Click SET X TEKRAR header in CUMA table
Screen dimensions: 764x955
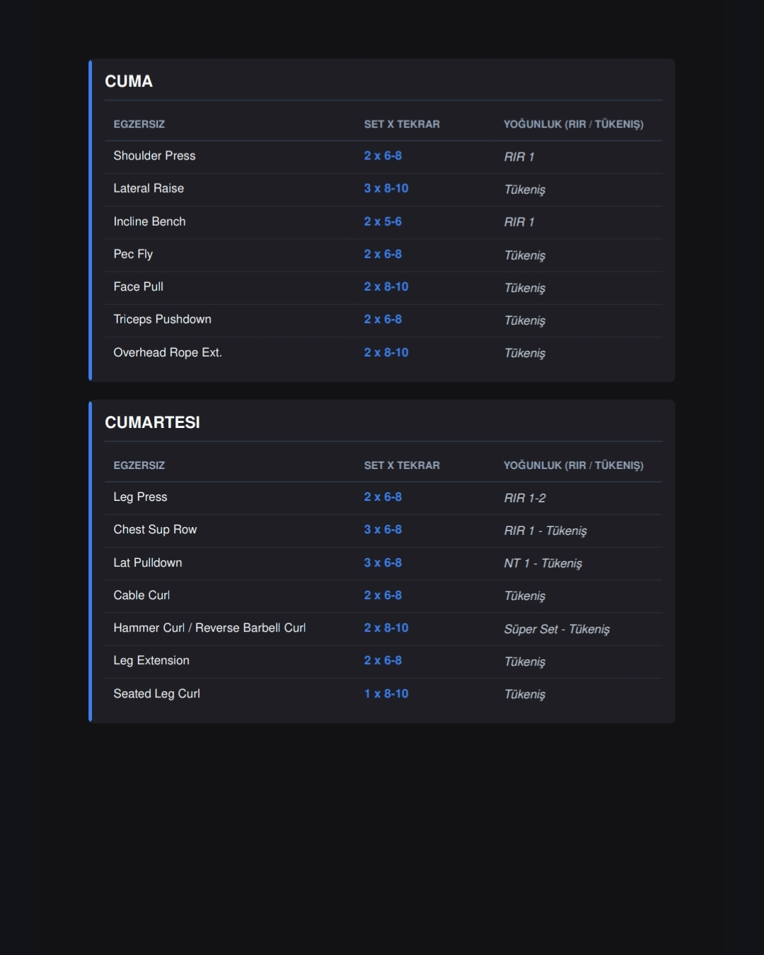(402, 124)
